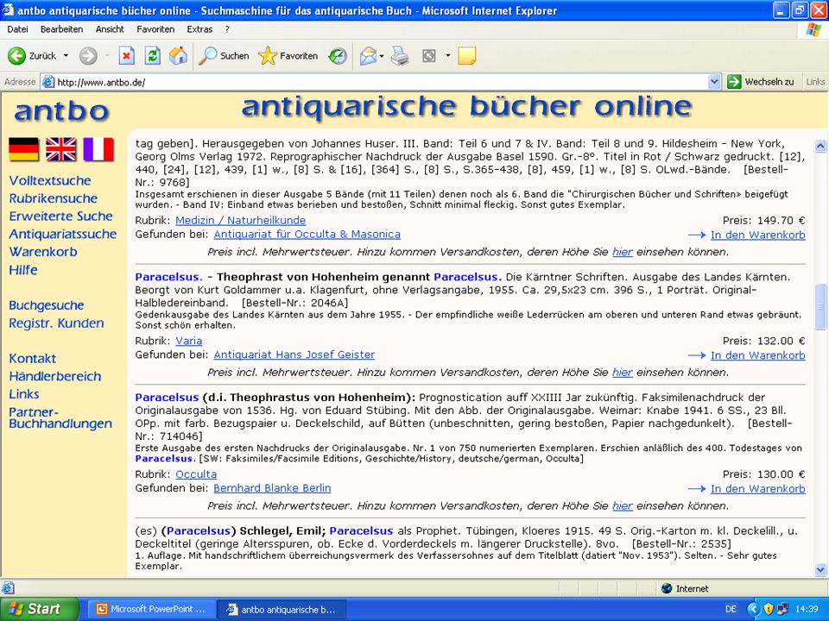
Task: Click 'hier' shipping link under Bernhard Blanke entry
Action: coord(623,506)
